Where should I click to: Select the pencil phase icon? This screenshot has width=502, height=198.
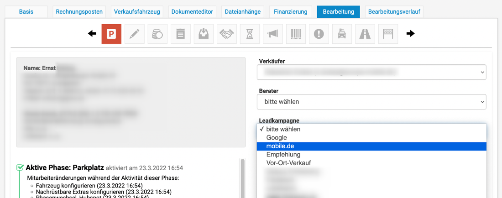[x=134, y=34]
